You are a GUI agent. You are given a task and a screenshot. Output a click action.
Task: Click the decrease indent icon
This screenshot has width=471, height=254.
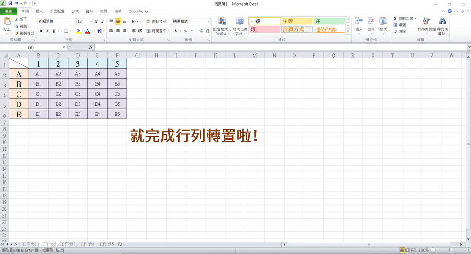[x=133, y=31]
